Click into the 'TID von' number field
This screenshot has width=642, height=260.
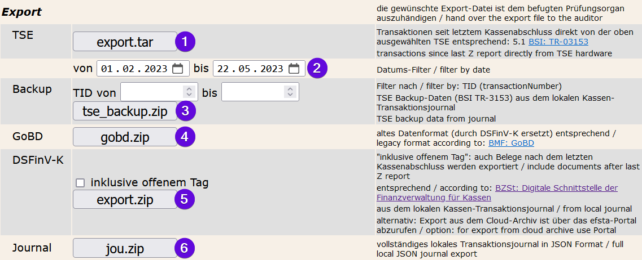(x=151, y=92)
